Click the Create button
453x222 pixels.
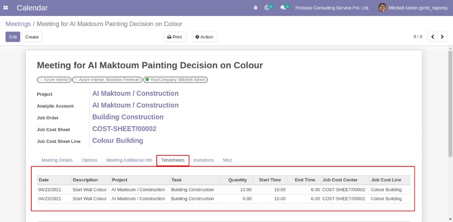point(32,37)
